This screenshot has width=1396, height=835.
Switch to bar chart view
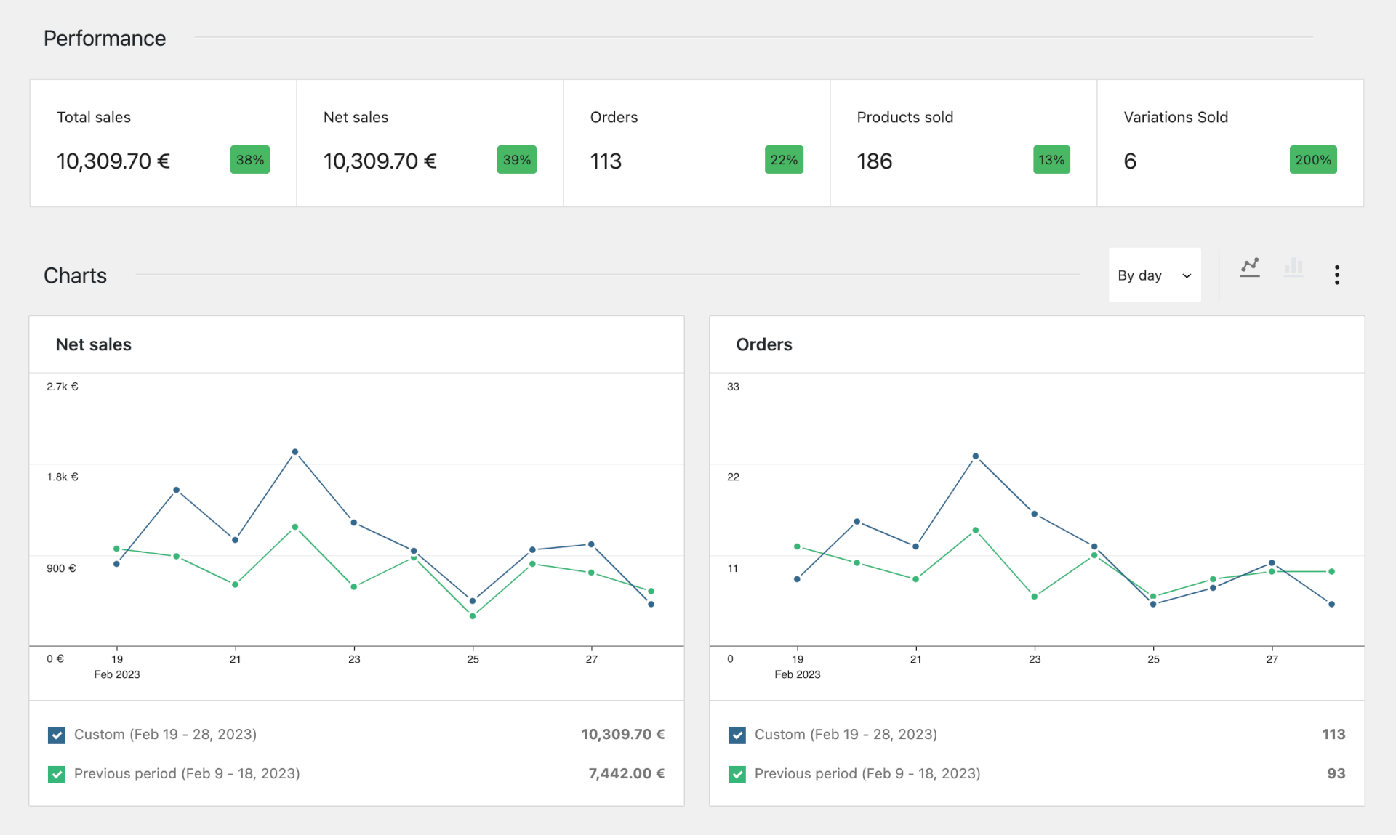pos(1293,267)
